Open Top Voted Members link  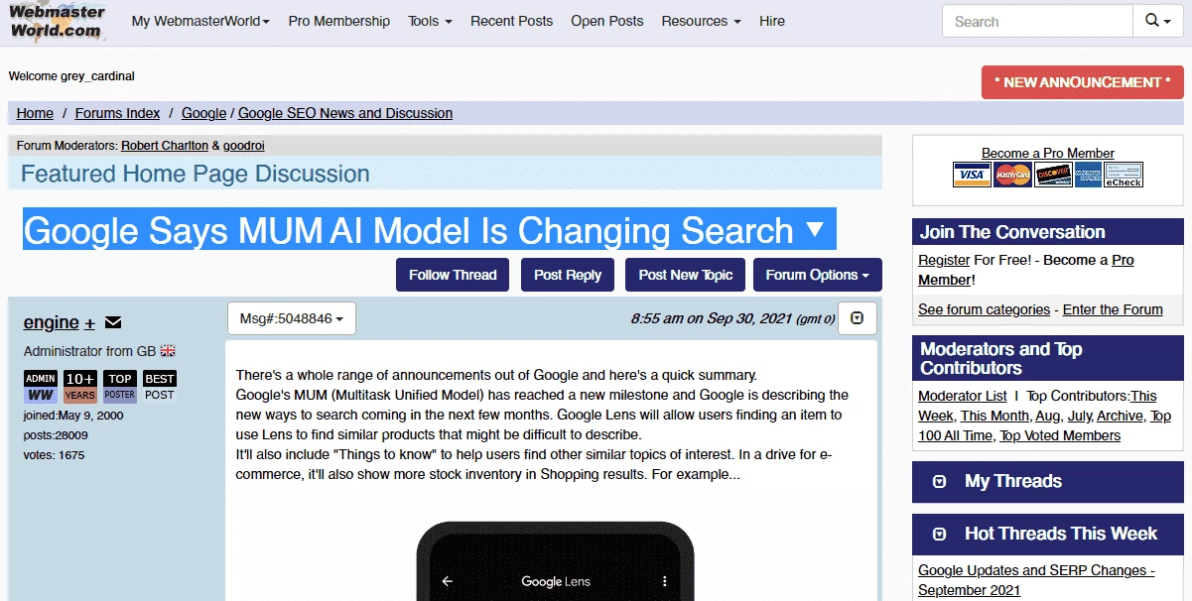tap(1060, 435)
